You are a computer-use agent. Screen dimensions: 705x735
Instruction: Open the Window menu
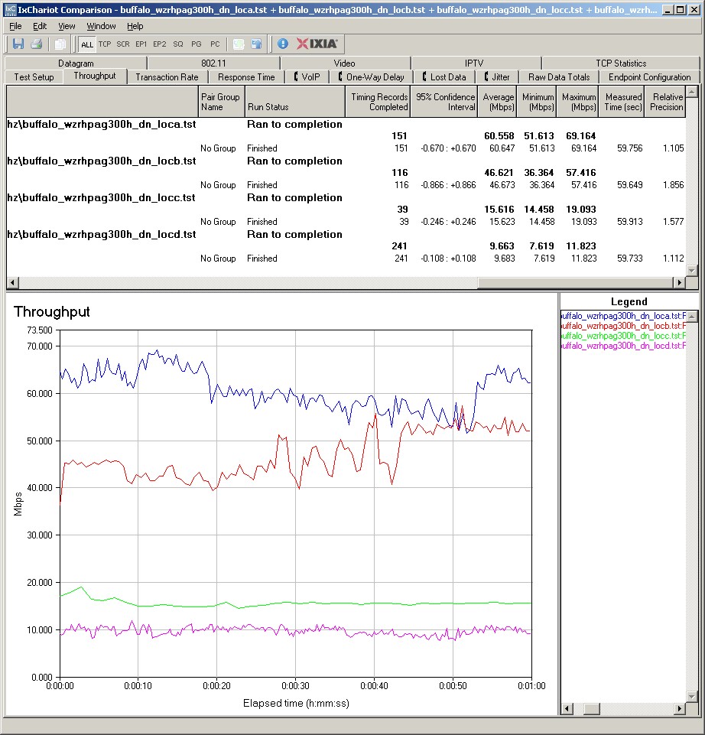pyautogui.click(x=101, y=26)
